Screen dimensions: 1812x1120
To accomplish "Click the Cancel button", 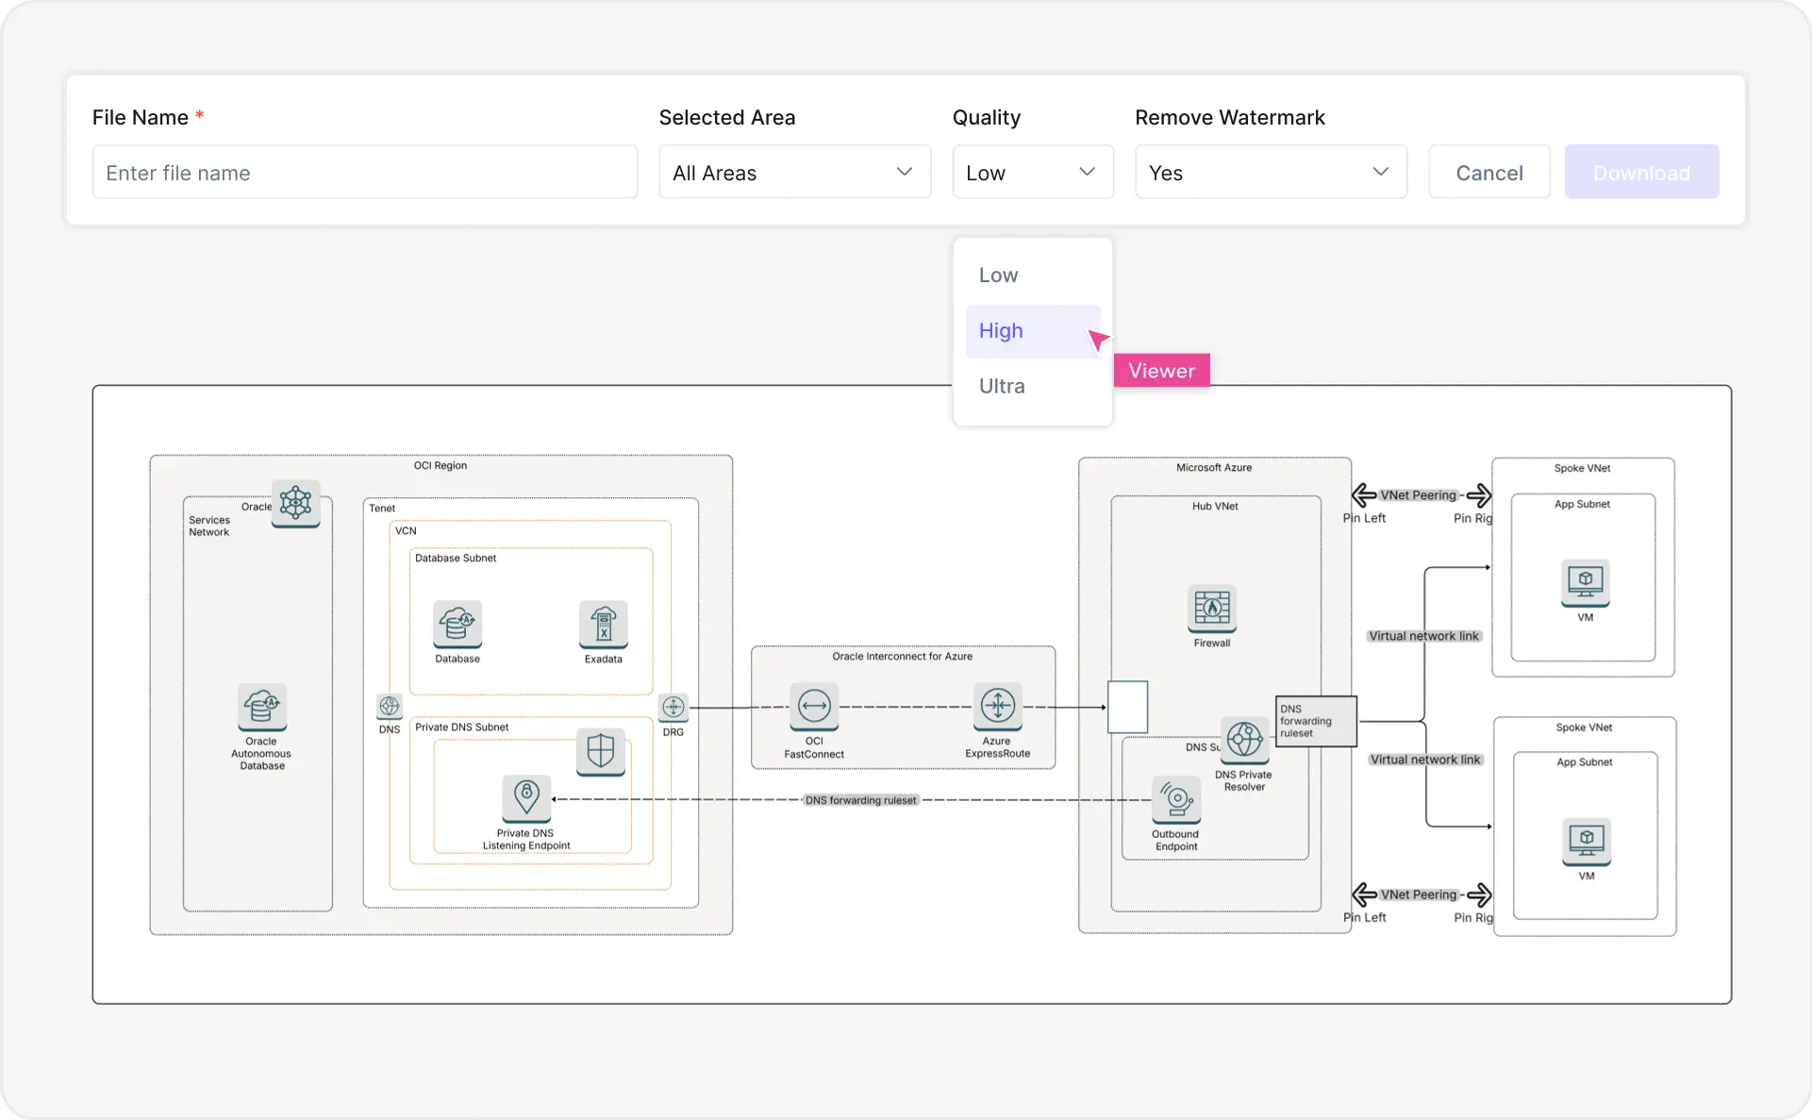I will 1489,172.
